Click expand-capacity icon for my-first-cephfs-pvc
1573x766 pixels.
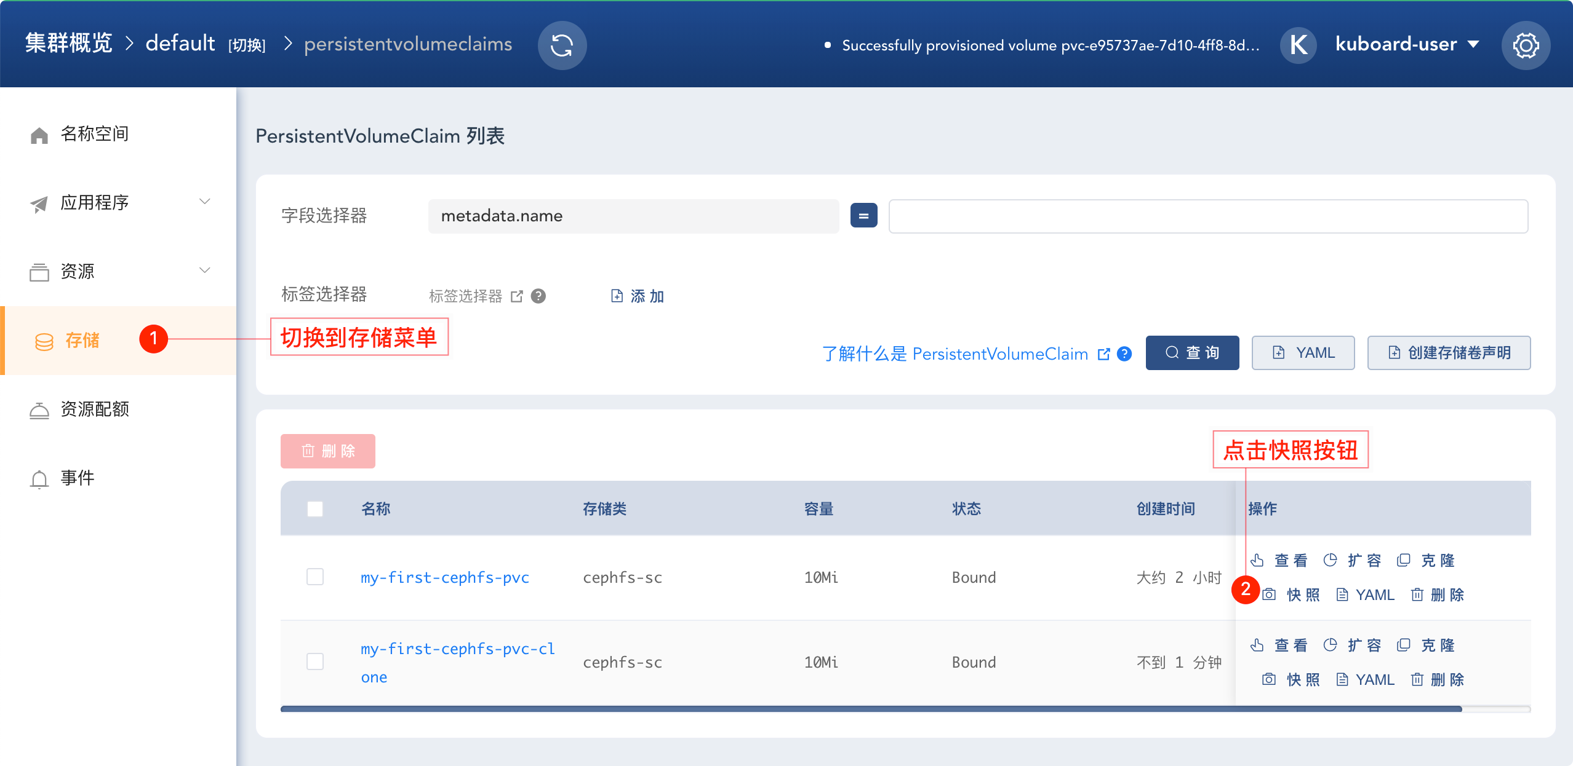(x=1330, y=560)
